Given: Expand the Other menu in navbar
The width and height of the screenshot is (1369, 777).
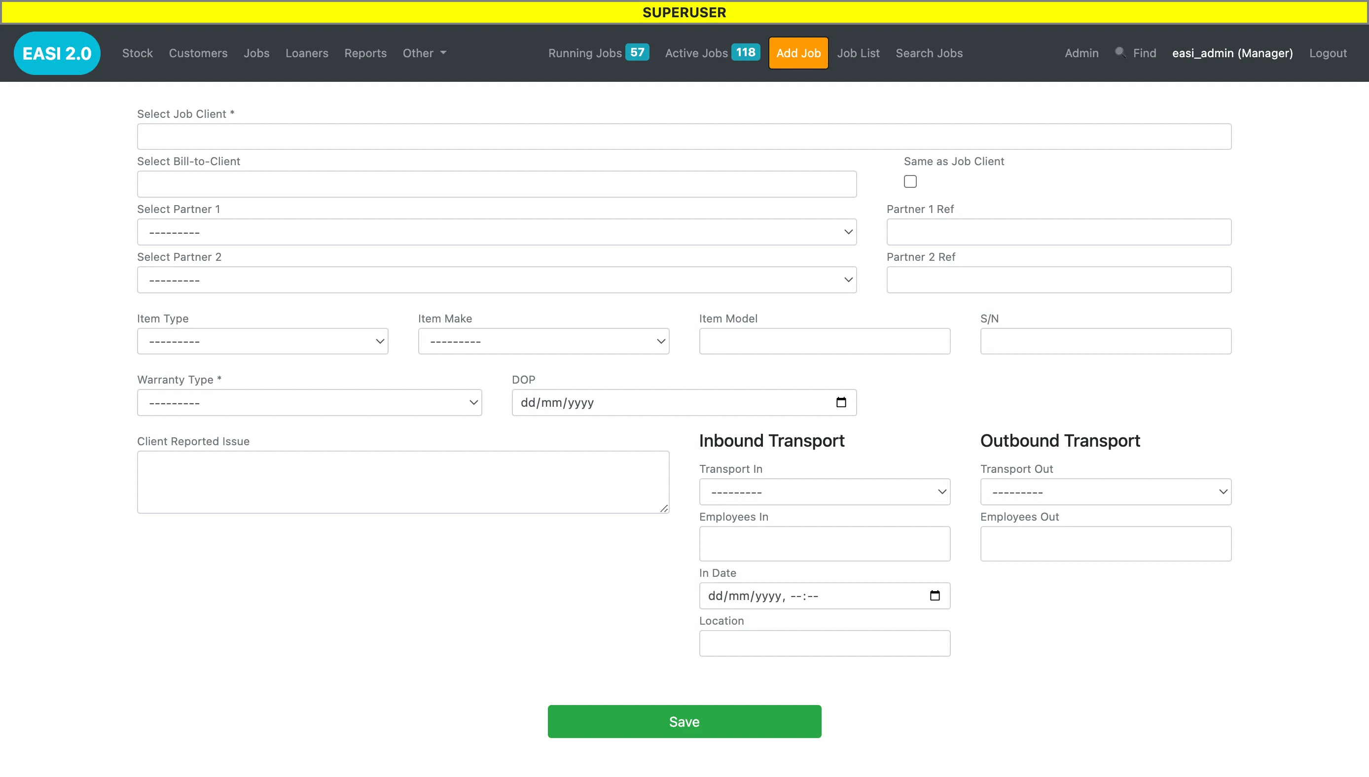Looking at the screenshot, I should pos(424,53).
